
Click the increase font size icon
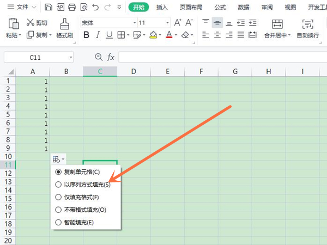pyautogui.click(x=177, y=23)
